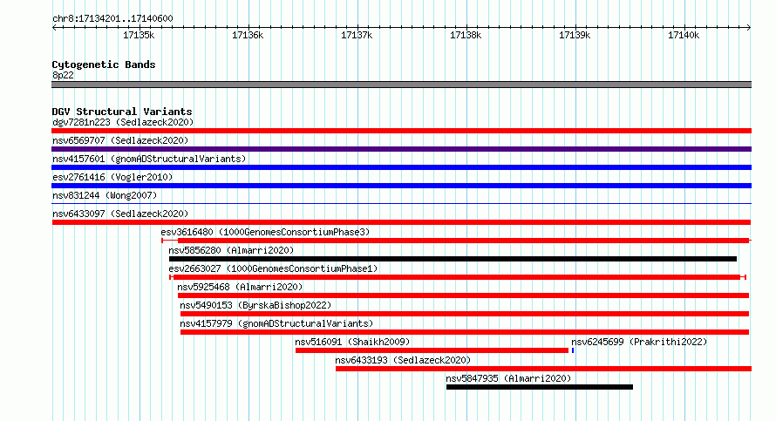Click the red esv2663027 variant bar
The width and height of the screenshot is (776, 421).
coord(458,277)
